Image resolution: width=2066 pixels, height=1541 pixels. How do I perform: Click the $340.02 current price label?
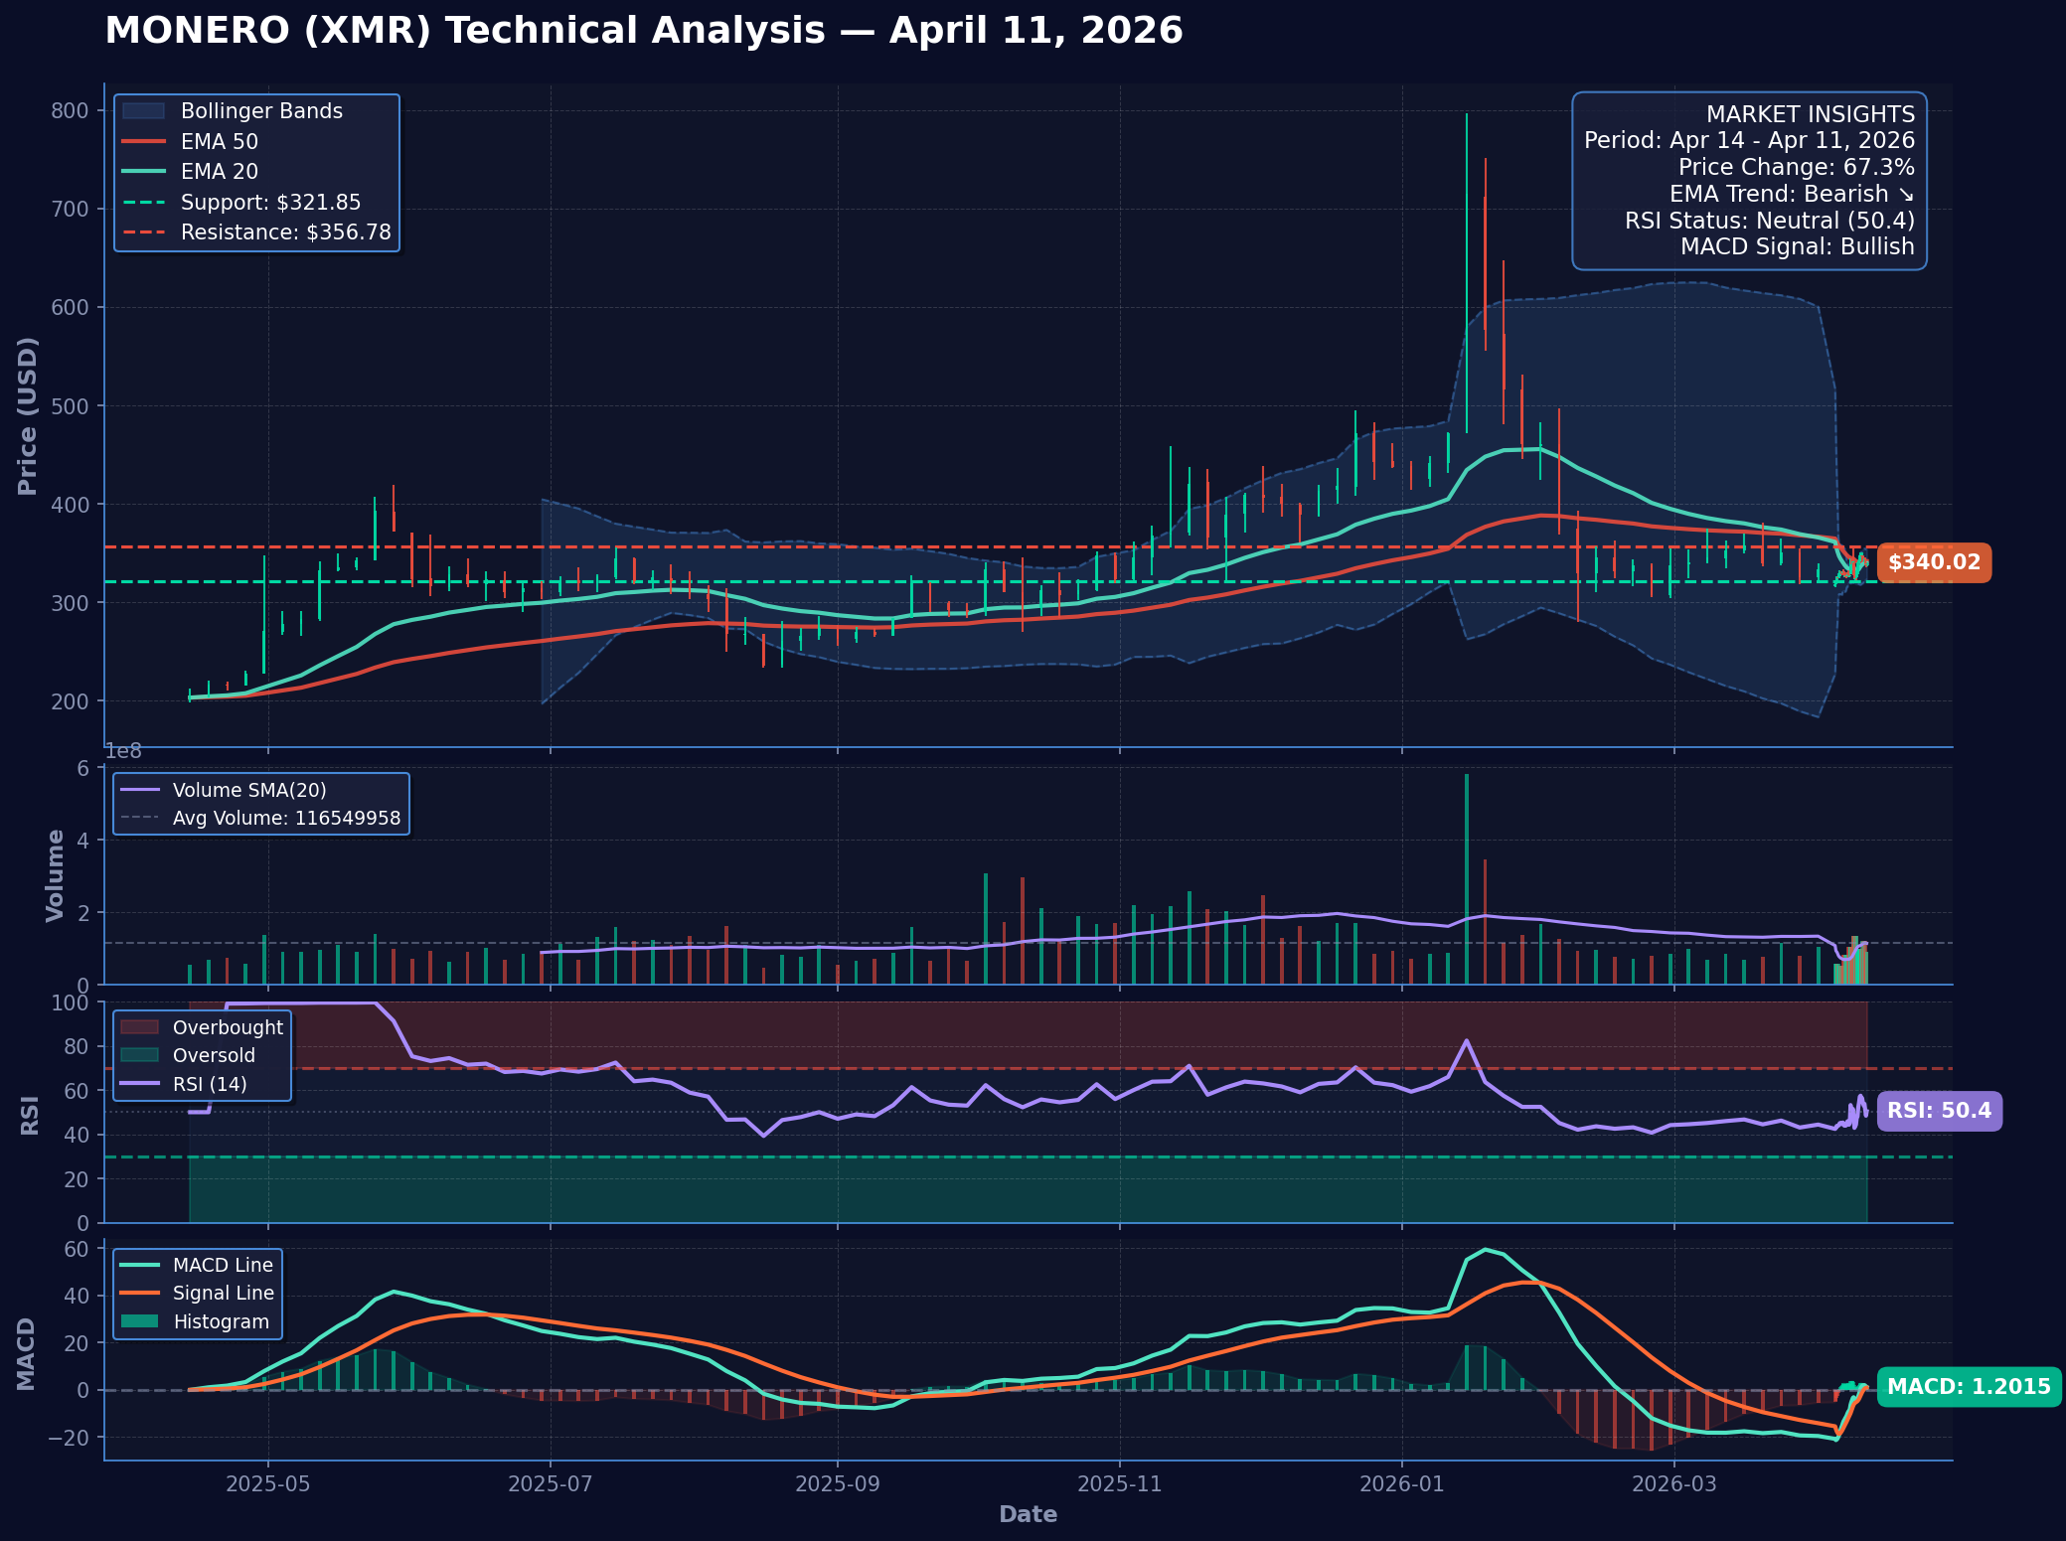tap(1933, 562)
